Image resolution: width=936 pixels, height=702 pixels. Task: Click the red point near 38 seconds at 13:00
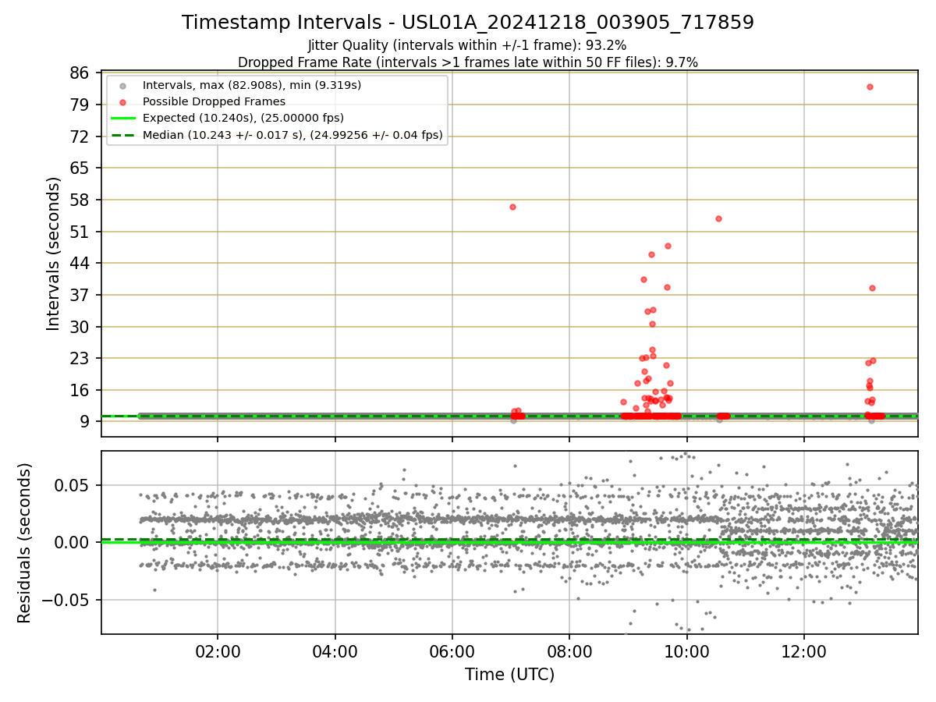point(872,288)
